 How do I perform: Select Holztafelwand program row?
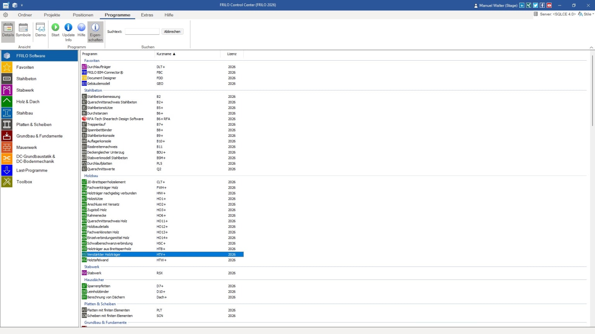162,260
